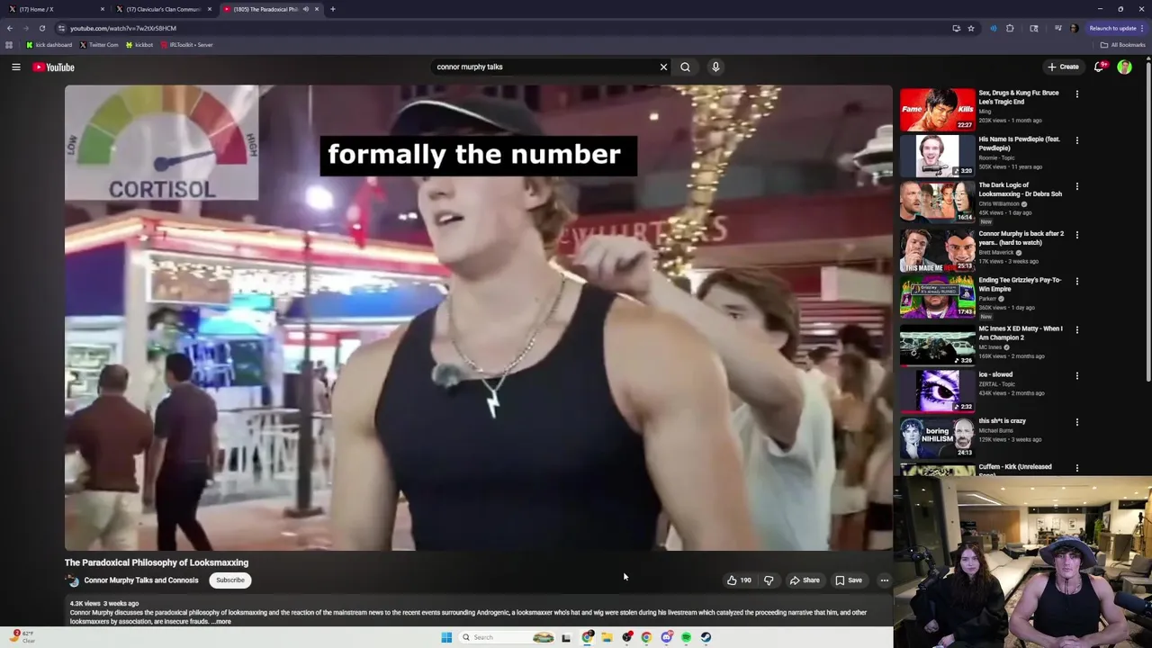
Task: Expand the video description with ...more
Action: 221,622
